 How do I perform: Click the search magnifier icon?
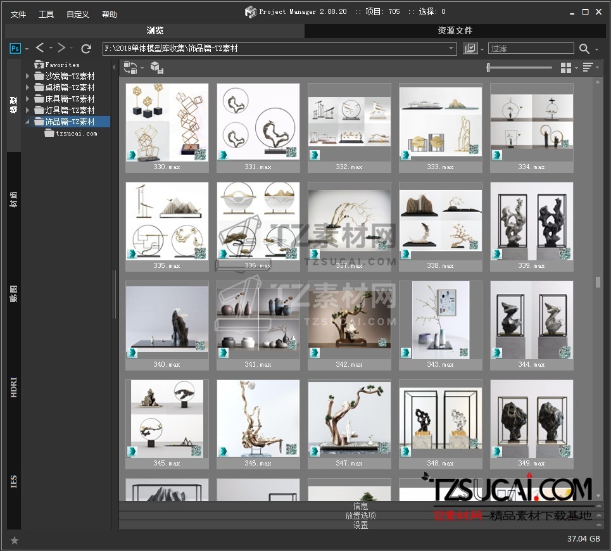[584, 49]
